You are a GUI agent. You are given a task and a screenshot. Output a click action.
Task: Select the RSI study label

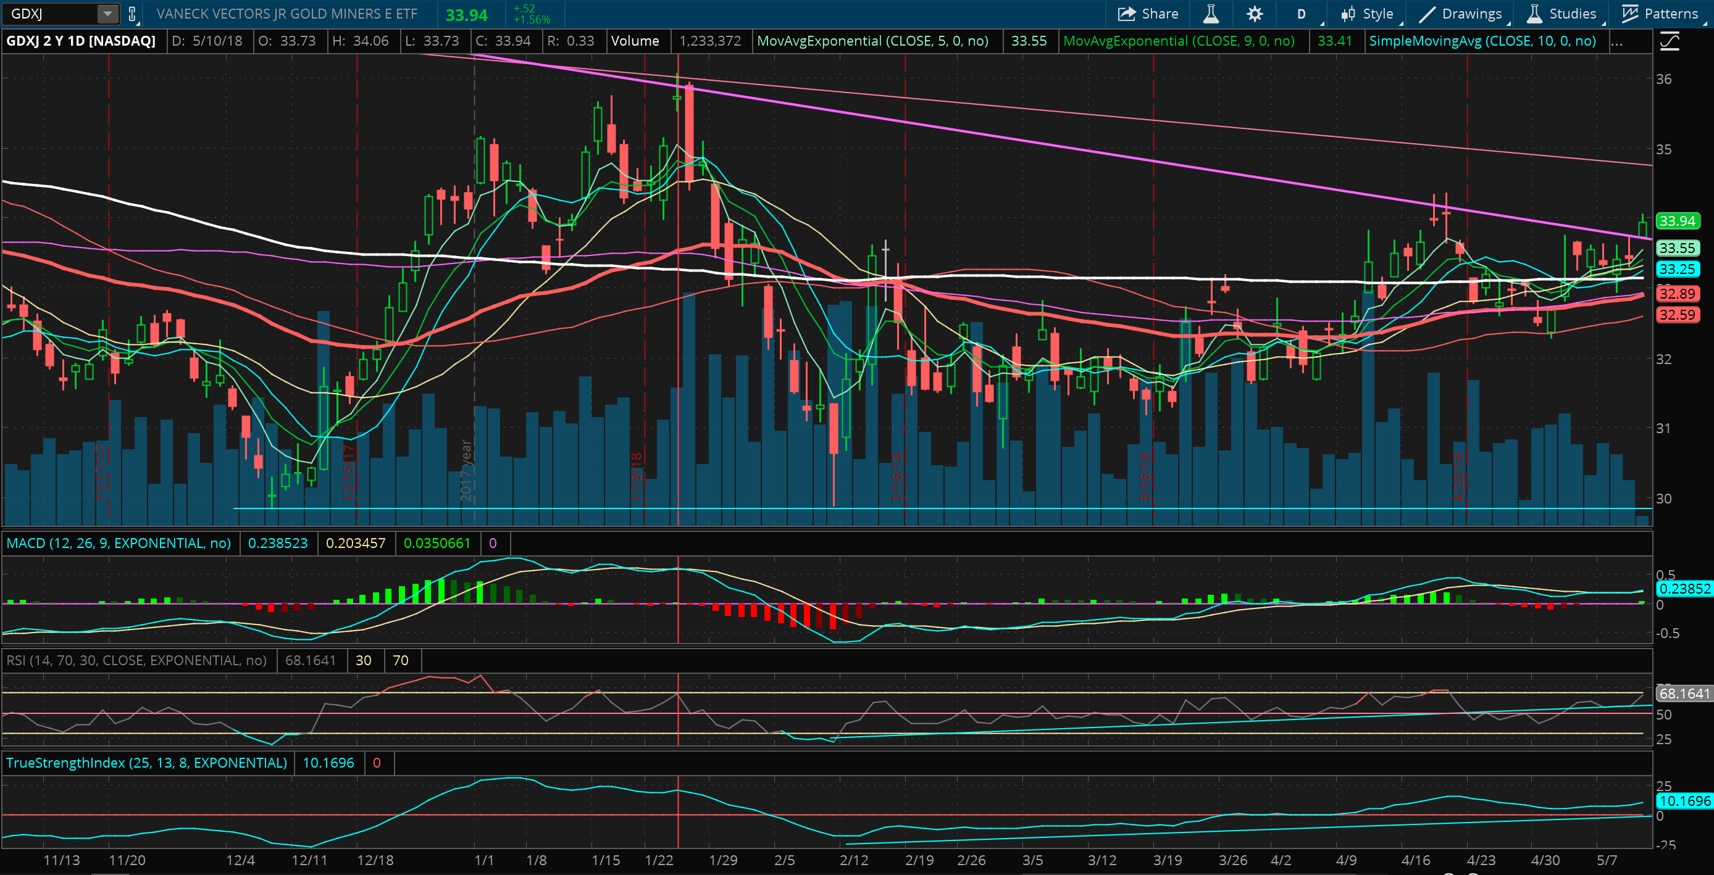tap(136, 660)
